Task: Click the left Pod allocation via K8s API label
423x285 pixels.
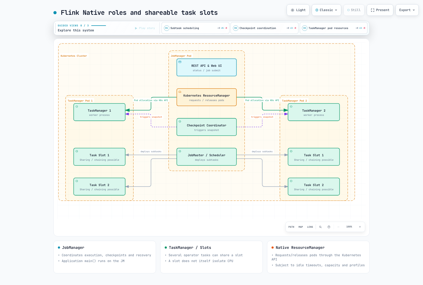Action: click(x=151, y=100)
